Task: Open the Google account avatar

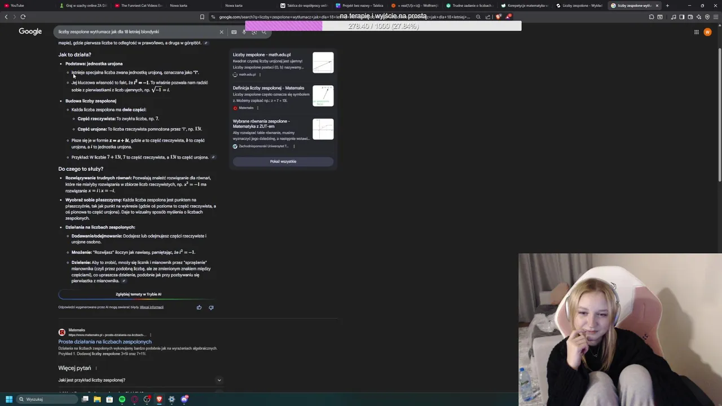Action: (x=707, y=32)
